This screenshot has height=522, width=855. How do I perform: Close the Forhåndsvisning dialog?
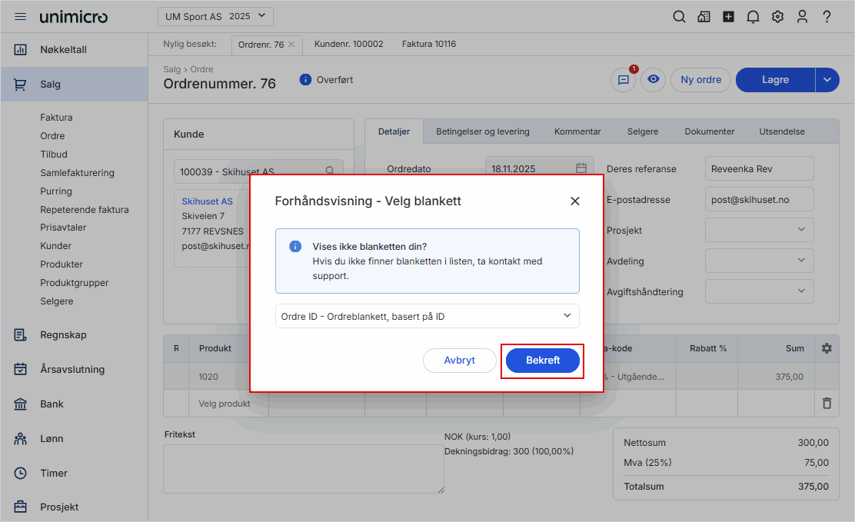[x=574, y=201]
